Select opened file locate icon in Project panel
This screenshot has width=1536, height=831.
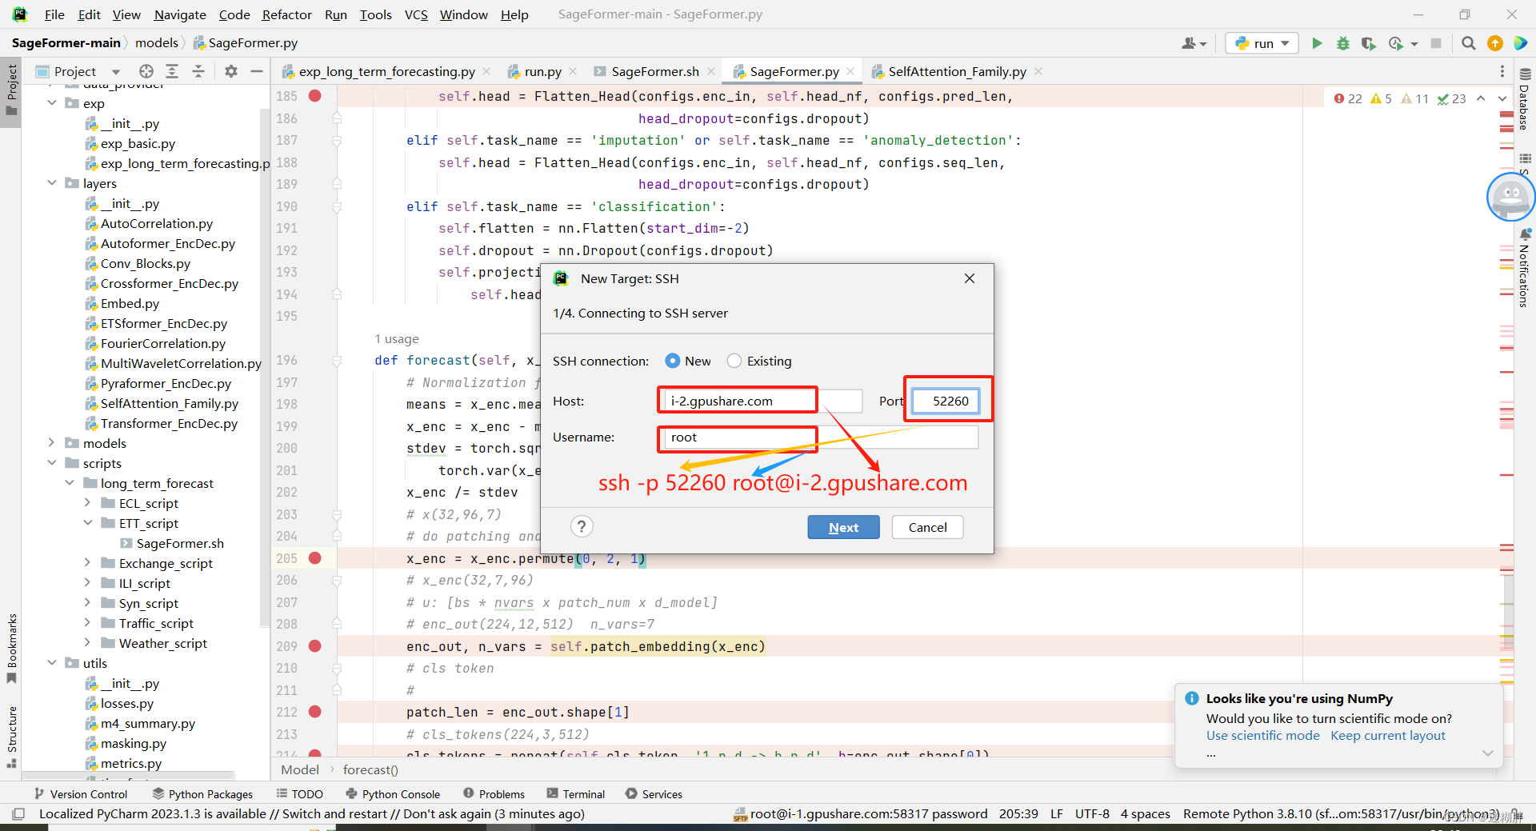pos(146,71)
